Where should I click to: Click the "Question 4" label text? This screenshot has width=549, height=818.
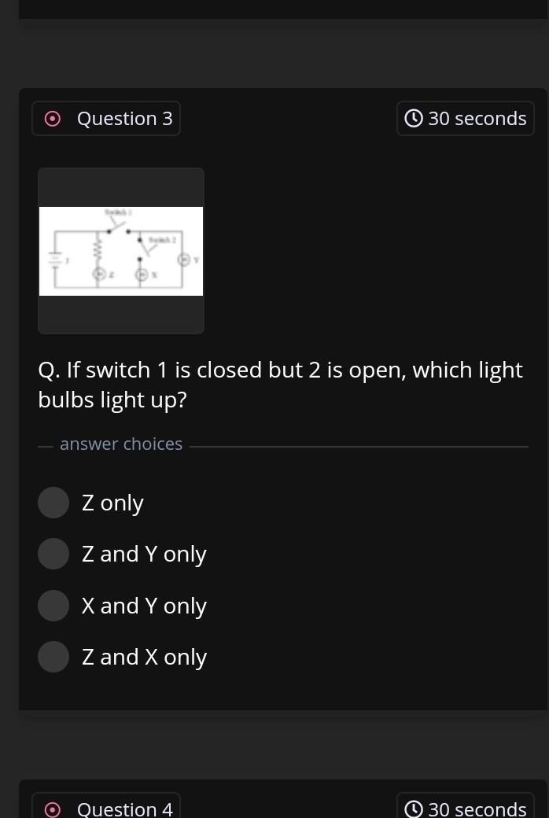(x=125, y=809)
